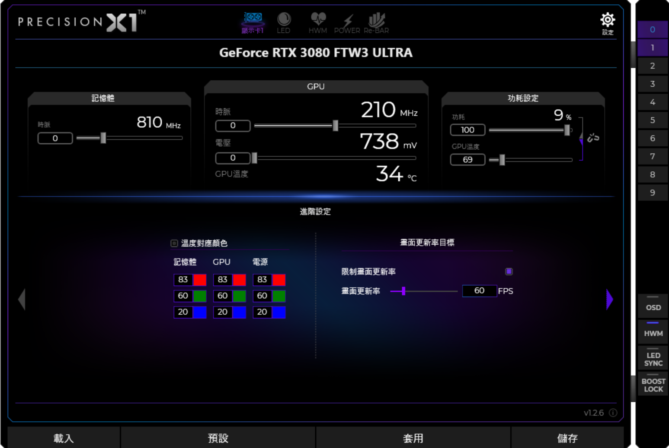
Task: Click power target slider handle
Action: pyautogui.click(x=567, y=130)
